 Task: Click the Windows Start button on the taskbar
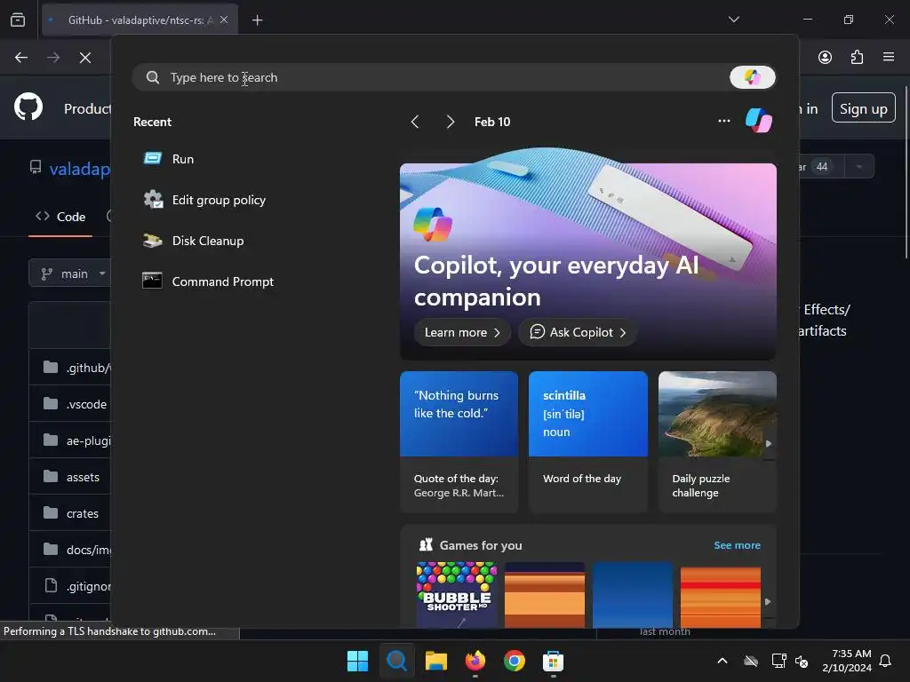(357, 661)
